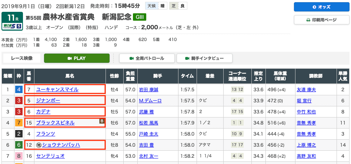Open jockey 北村 友一 profile
Image resolution: width=351 pixels, height=164 pixels.
coord(148,156)
